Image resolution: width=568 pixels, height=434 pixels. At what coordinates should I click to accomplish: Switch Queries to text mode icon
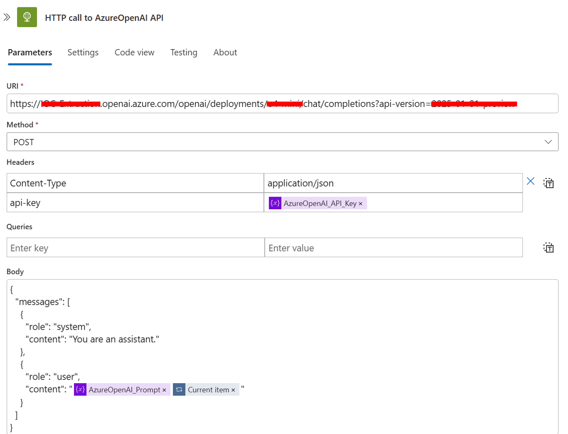click(549, 247)
